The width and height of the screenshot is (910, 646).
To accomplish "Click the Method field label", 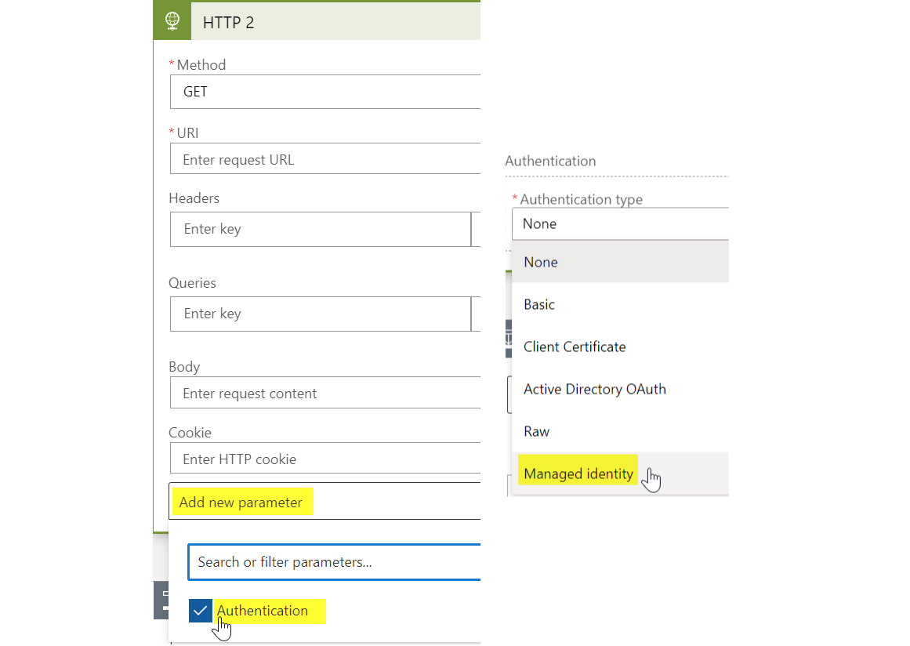I will click(201, 65).
